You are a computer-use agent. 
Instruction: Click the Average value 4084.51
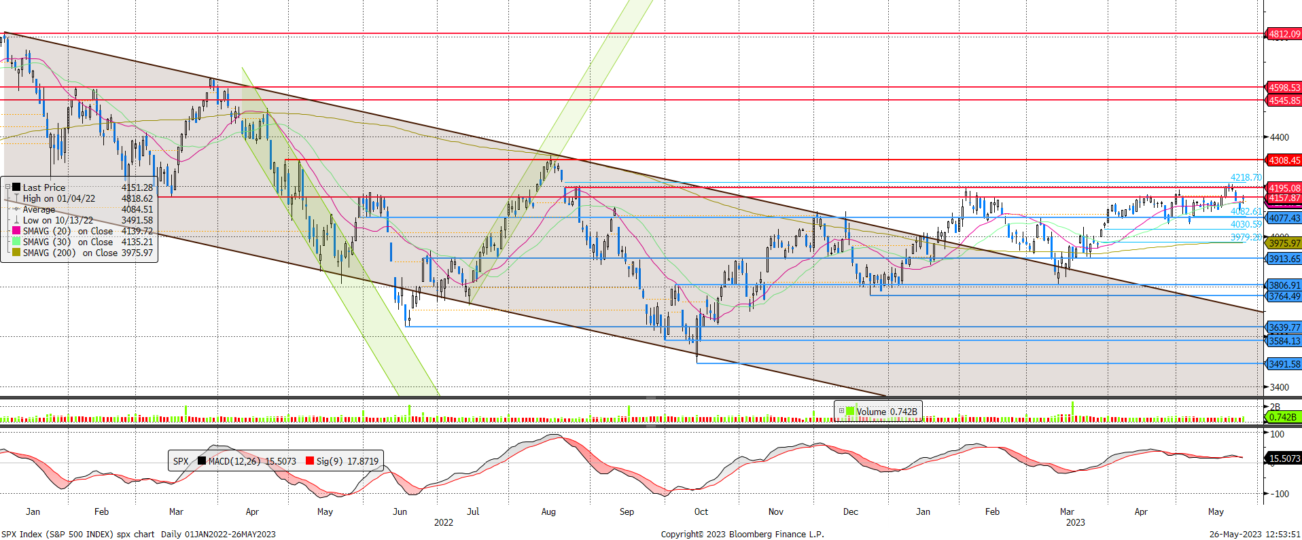click(x=137, y=209)
